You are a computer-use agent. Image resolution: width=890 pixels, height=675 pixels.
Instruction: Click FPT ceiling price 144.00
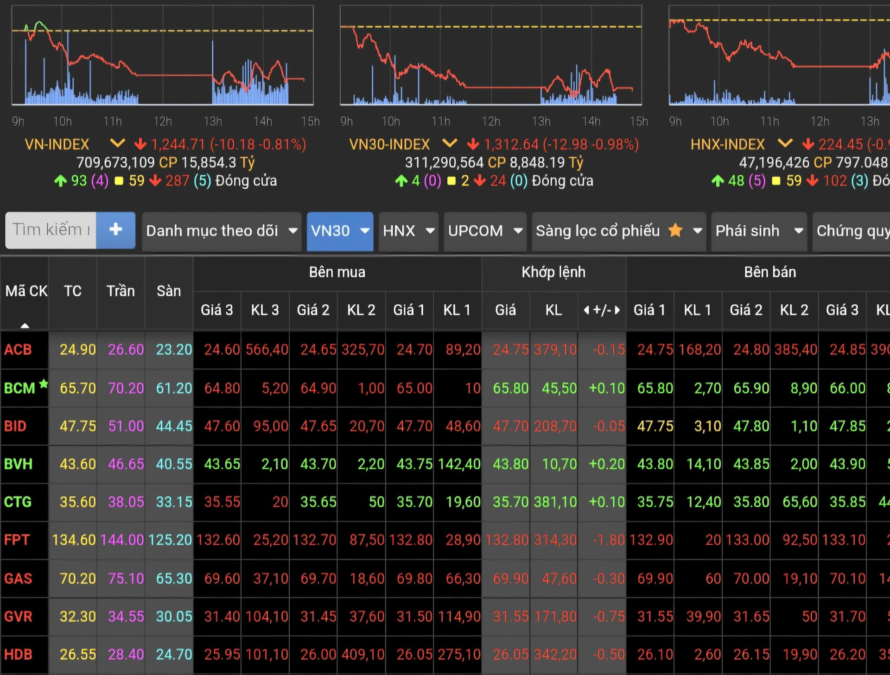pyautogui.click(x=122, y=540)
